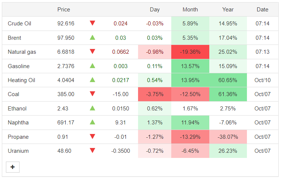Open the Gasoline commodity link
This screenshot has height=180, width=282.
[19, 66]
